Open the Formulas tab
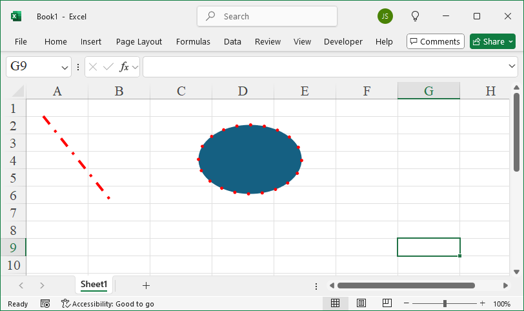This screenshot has width=524, height=311. [193, 42]
